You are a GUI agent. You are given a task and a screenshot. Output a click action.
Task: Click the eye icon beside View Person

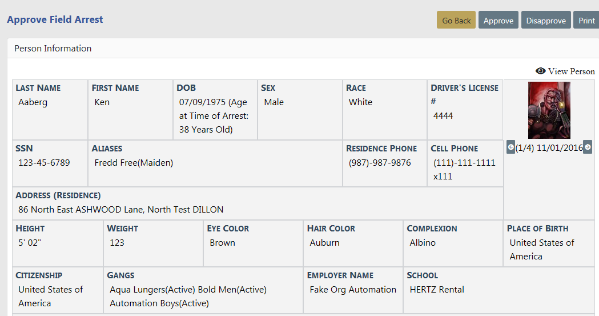[x=540, y=71]
